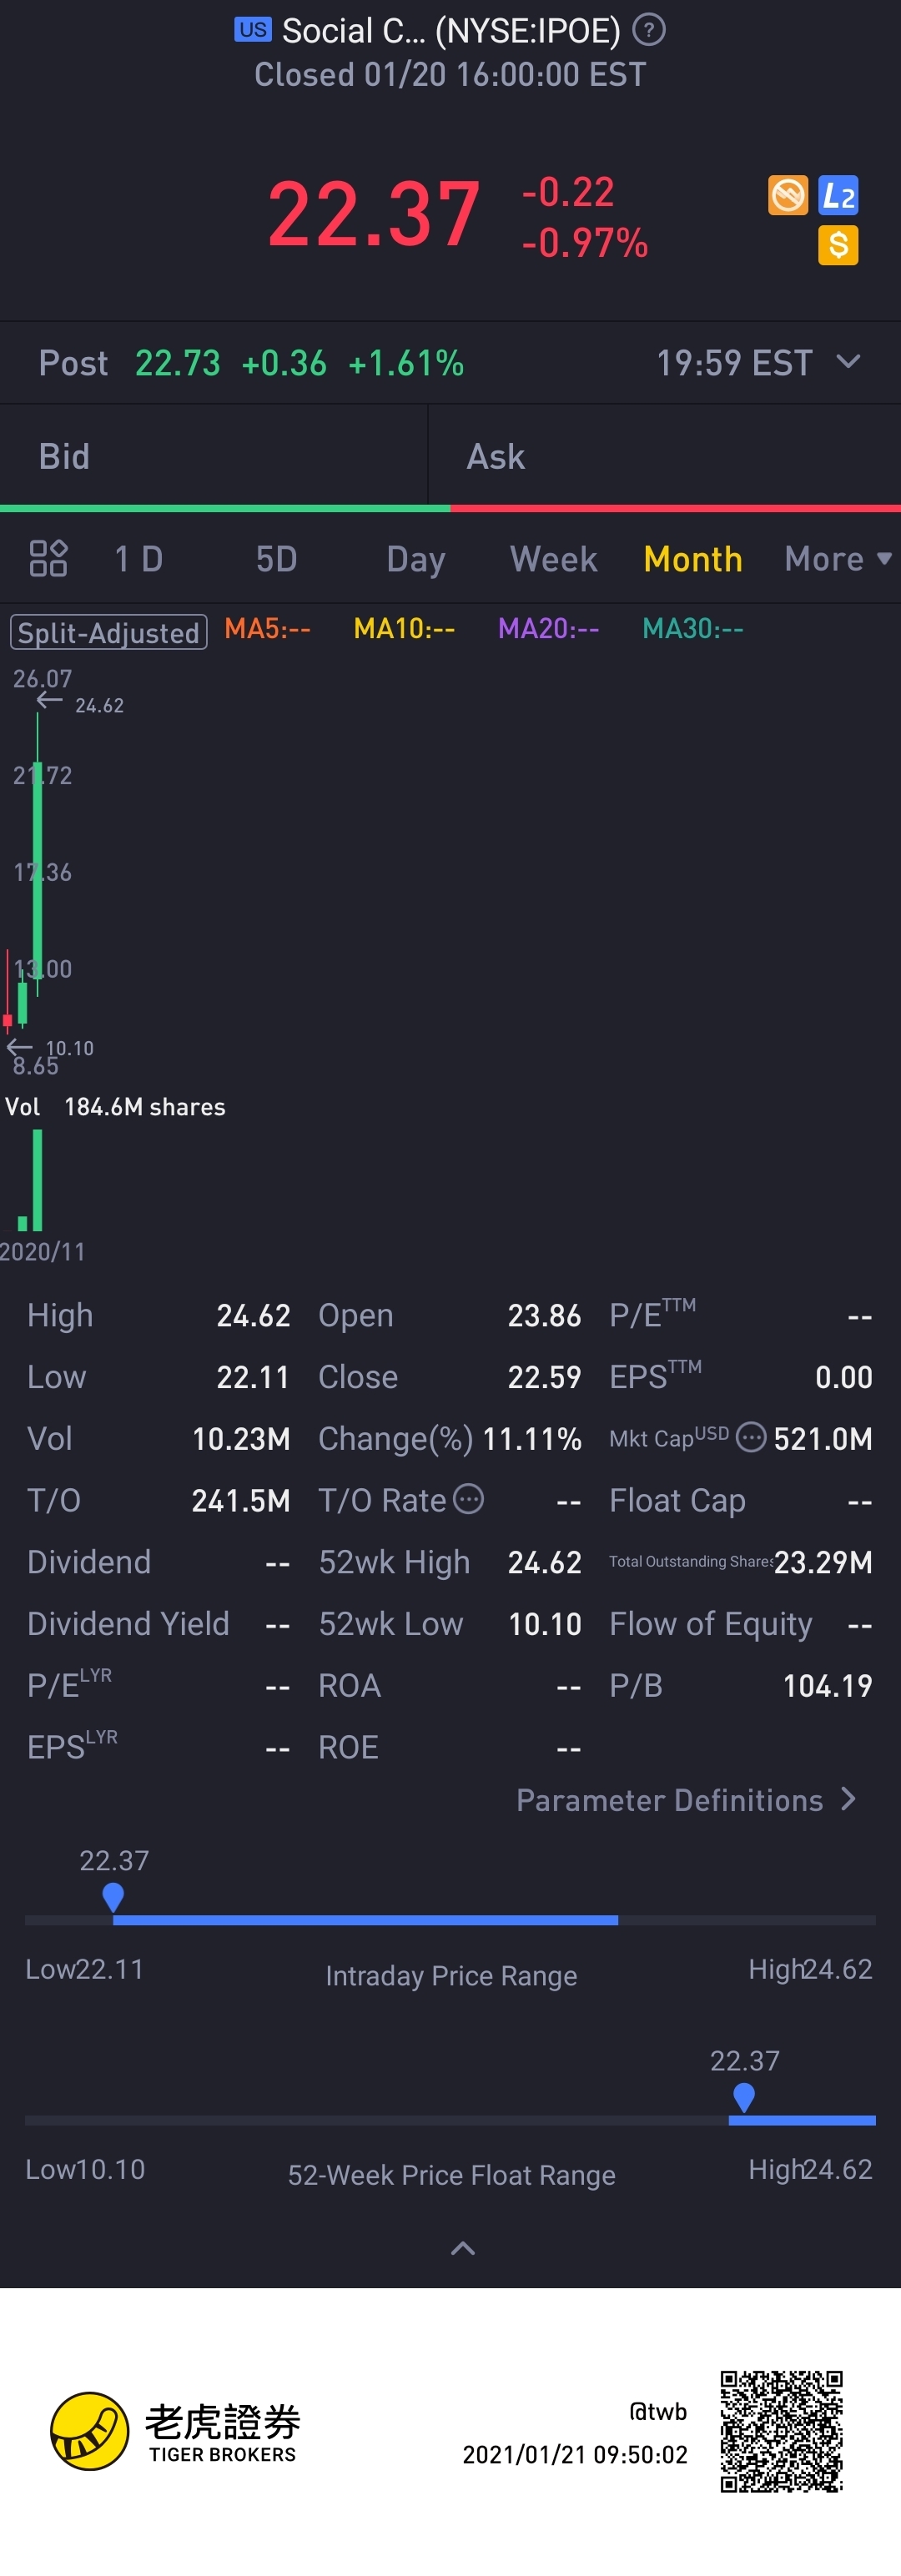This screenshot has width=901, height=2576.
Task: Collapse the stock details with up chevron
Action: (463, 2249)
